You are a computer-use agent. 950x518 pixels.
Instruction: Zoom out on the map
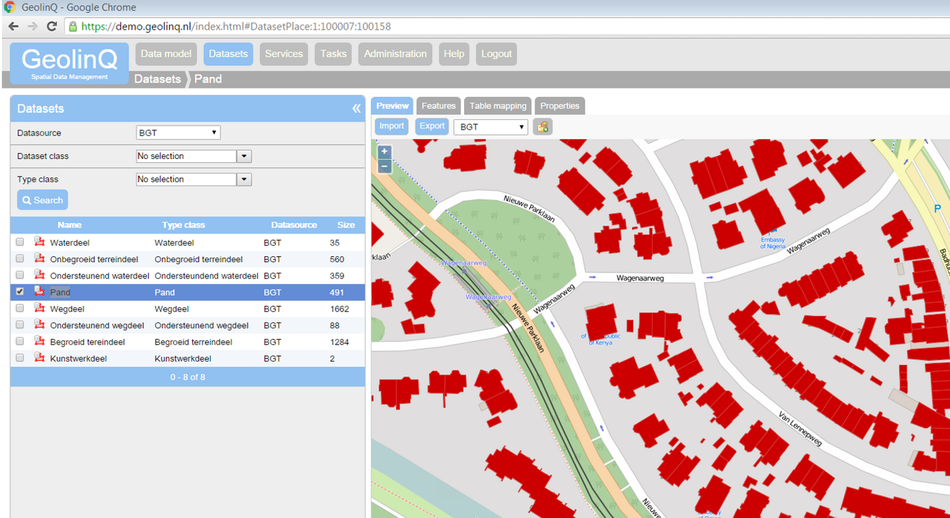click(x=384, y=166)
